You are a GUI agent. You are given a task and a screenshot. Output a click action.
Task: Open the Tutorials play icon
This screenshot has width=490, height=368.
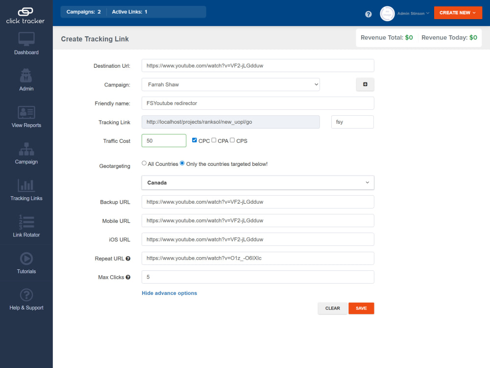point(26,259)
